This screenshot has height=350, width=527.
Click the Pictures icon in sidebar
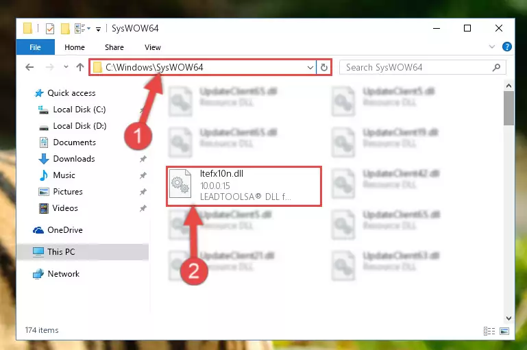coord(44,192)
